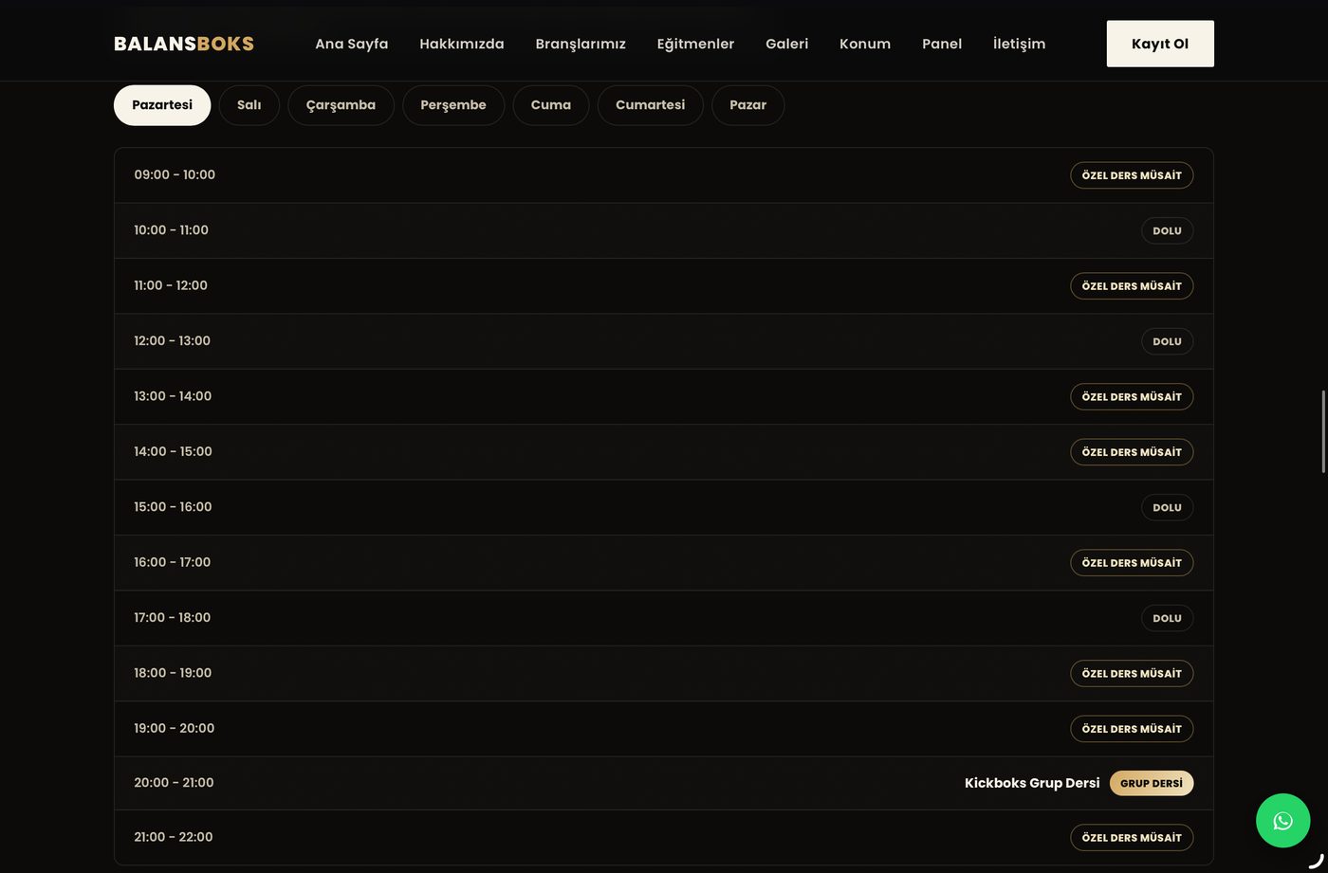Click Özel Ders Müsait badge for 09:00 - 10:00
Screen dimensions: 1328x873
pos(1132,175)
